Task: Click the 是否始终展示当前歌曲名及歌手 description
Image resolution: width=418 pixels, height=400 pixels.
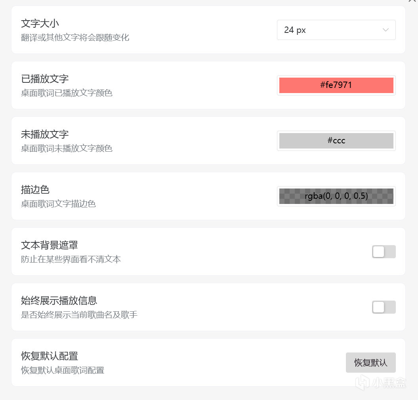Action: 79,315
